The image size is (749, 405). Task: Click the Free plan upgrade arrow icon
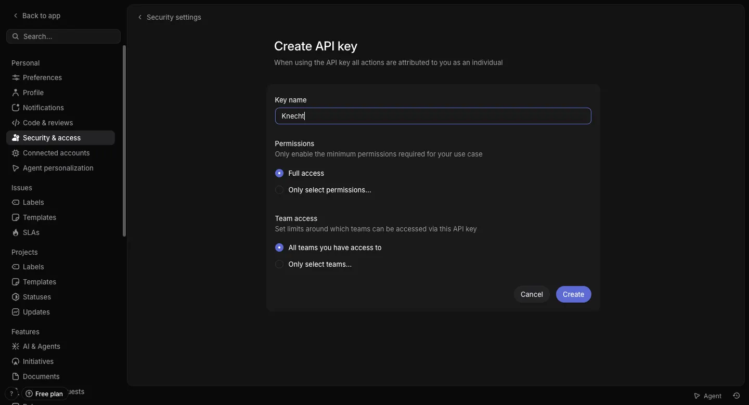tap(29, 394)
